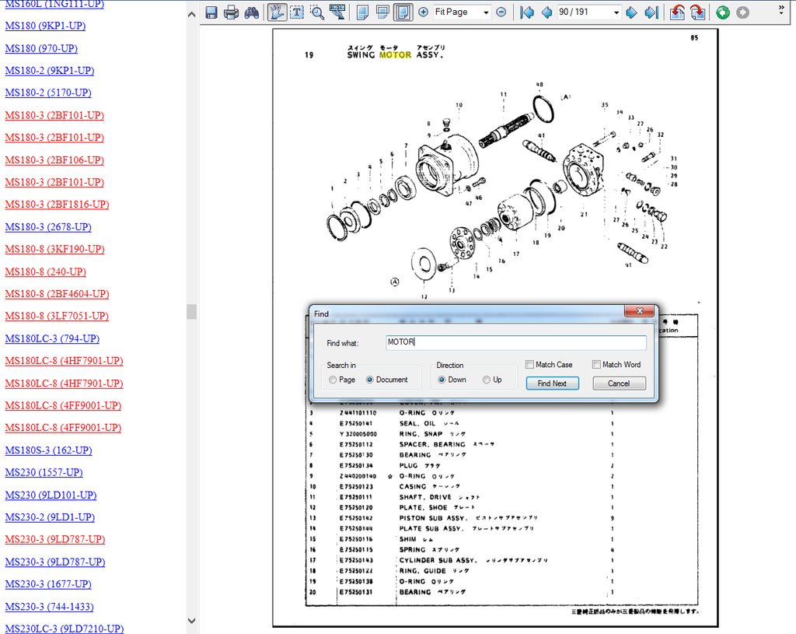Click the zoom-in plus icon
This screenshot has height=634, width=796.
423,12
